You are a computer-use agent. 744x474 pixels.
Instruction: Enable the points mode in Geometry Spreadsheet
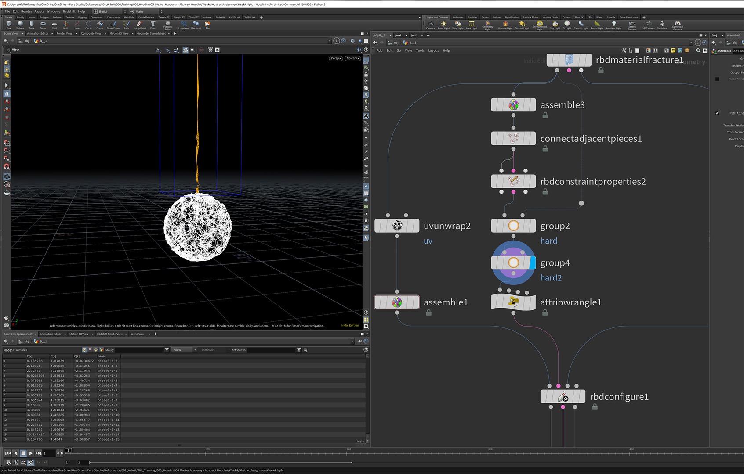(84, 350)
